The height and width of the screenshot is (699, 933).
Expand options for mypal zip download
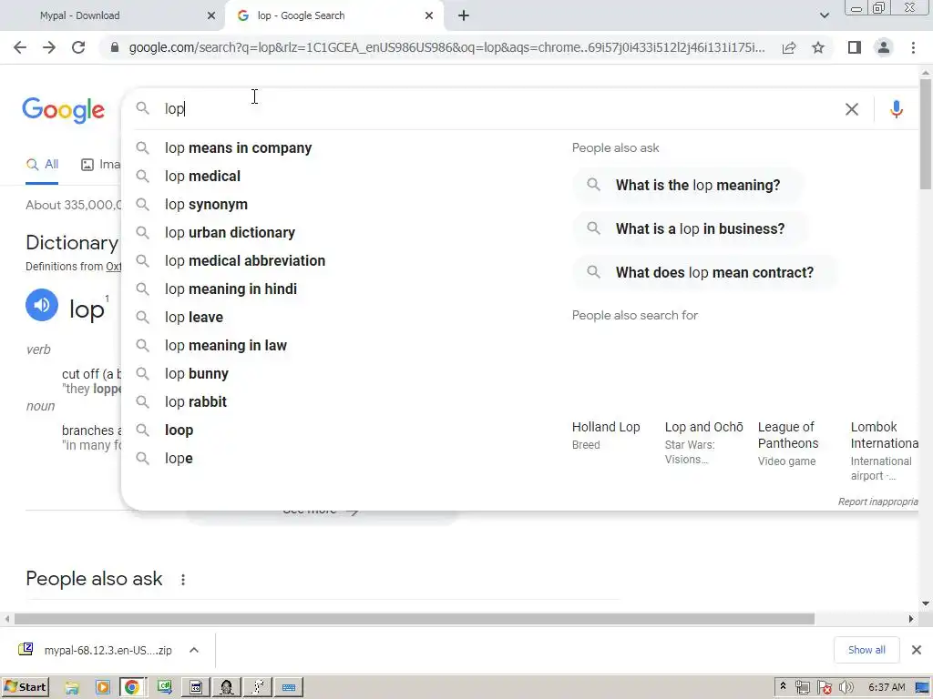pyautogui.click(x=194, y=650)
